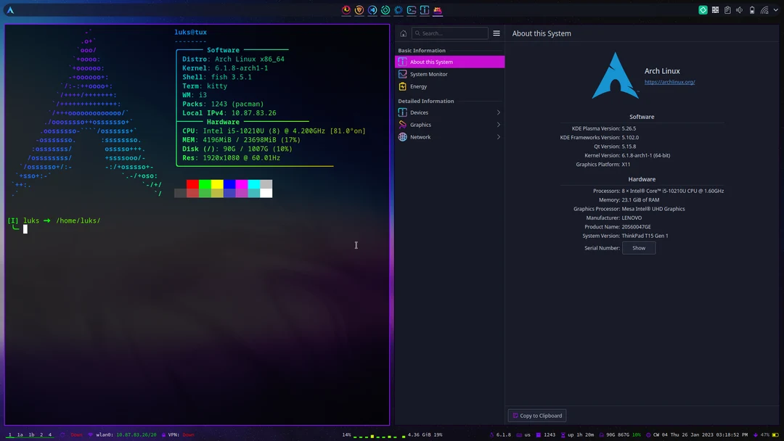Click the magenta swatch in the neofetch palette

click(x=242, y=183)
